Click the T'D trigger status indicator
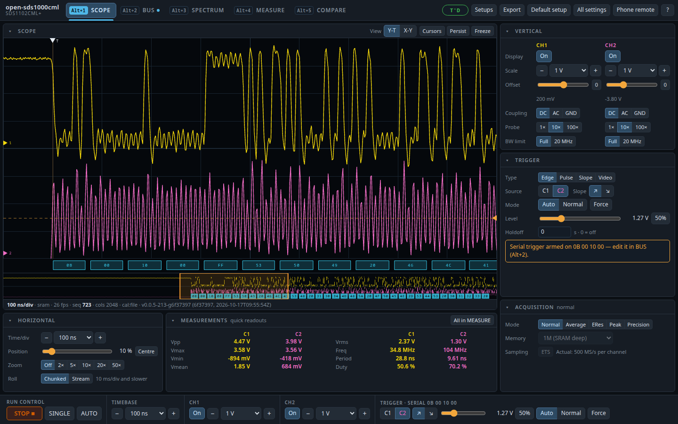This screenshot has height=424, width=678. (455, 10)
